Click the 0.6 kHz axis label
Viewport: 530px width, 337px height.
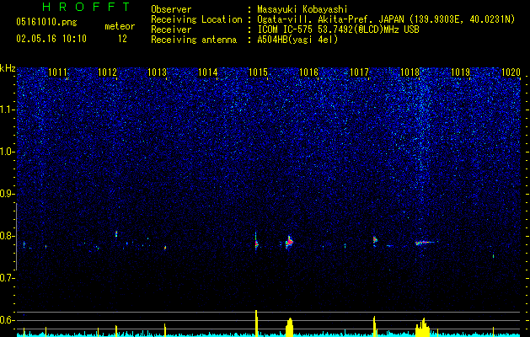6,320
